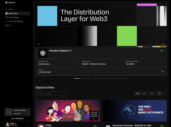The image size is (171, 127).
Task: Open POBE account options menu
Action: (28, 124)
